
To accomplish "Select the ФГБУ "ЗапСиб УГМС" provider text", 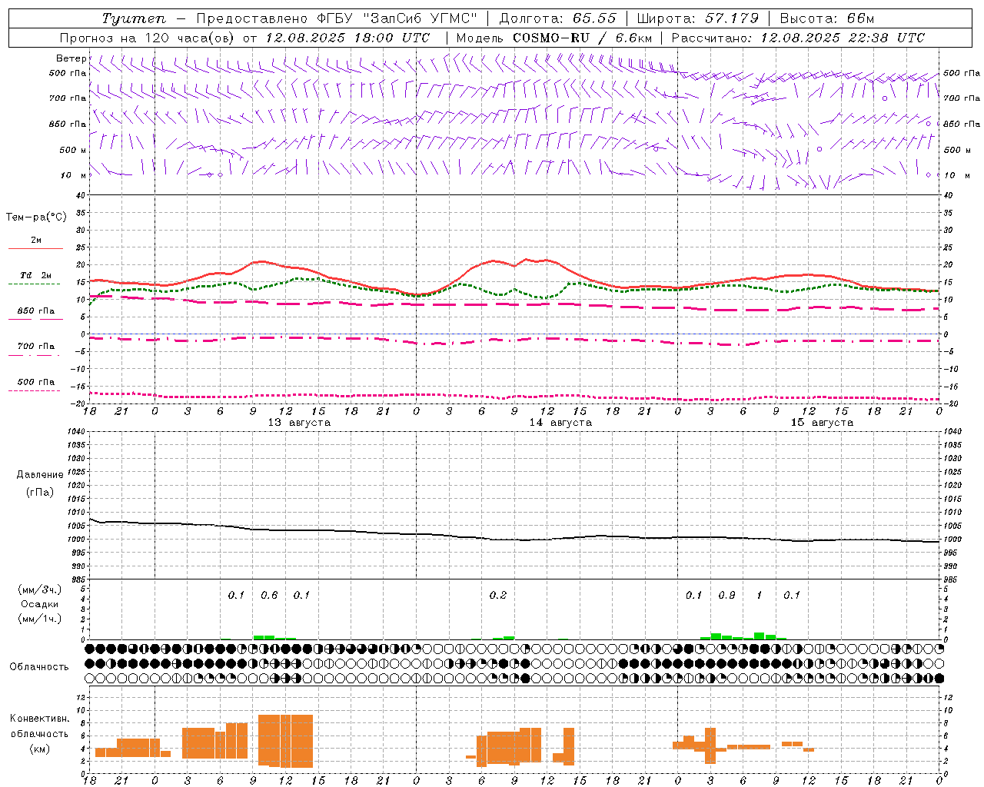I will click(397, 18).
